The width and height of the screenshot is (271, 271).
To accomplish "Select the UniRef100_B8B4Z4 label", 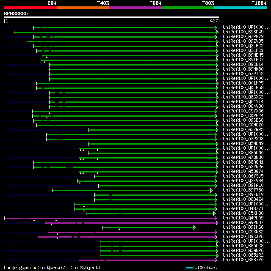I will coord(243,200).
